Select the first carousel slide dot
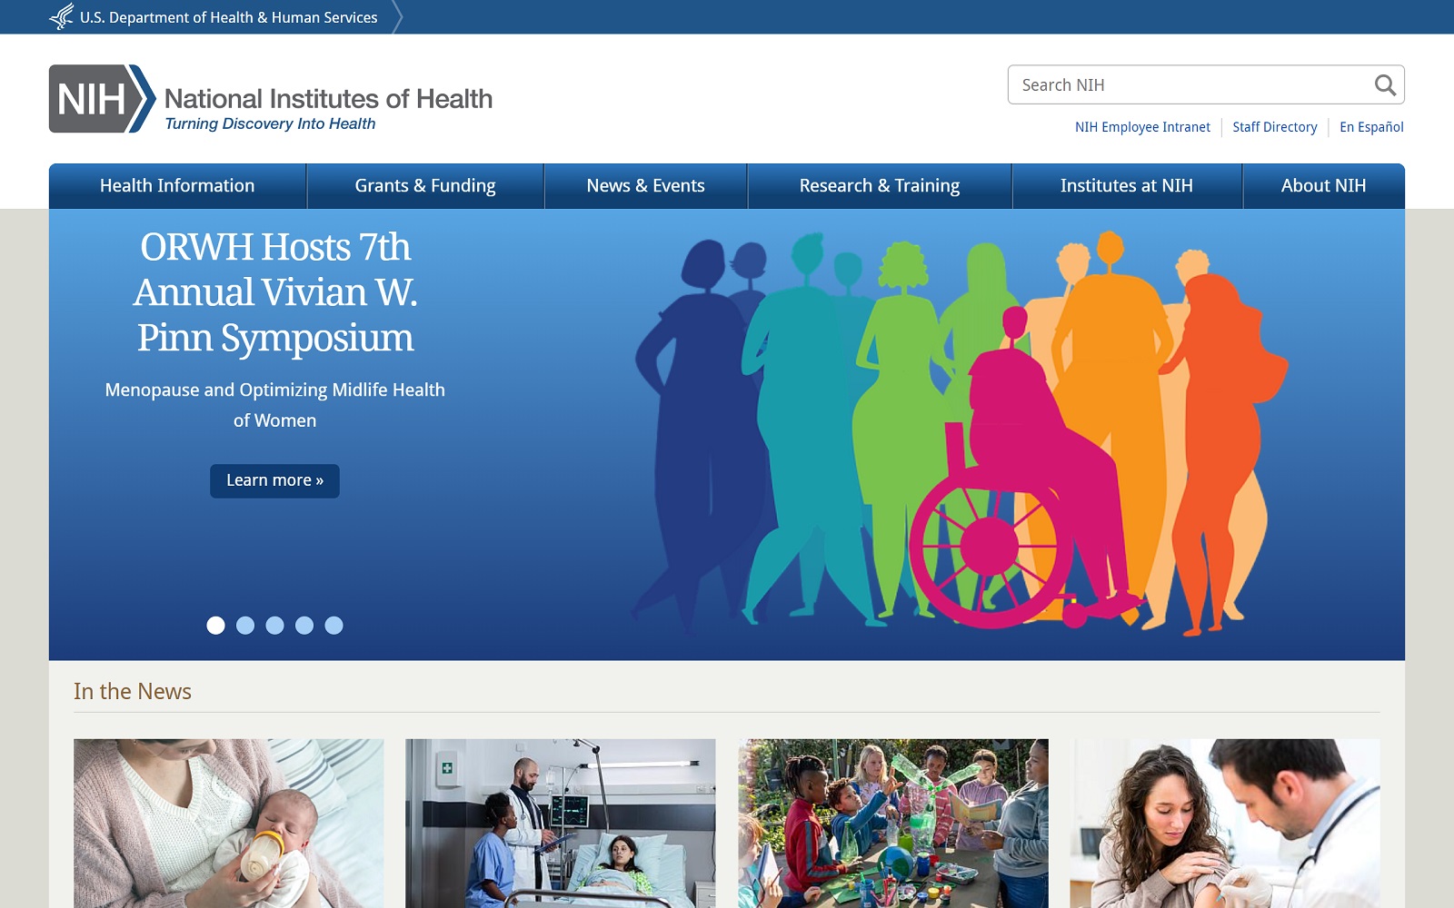The width and height of the screenshot is (1454, 908). 215,626
